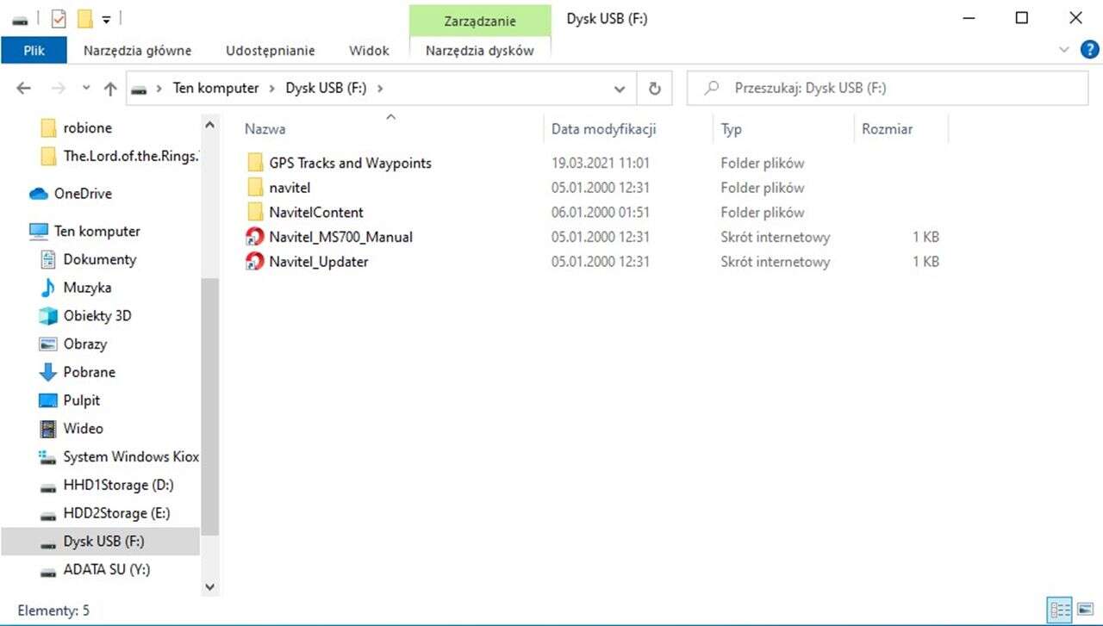Screen dimensions: 1103x626
Task: Go up one folder level arrow
Action: click(x=110, y=89)
